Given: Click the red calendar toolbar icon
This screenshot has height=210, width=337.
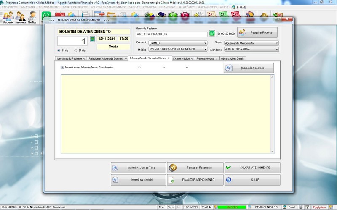Looking at the screenshot, I should [60, 15].
